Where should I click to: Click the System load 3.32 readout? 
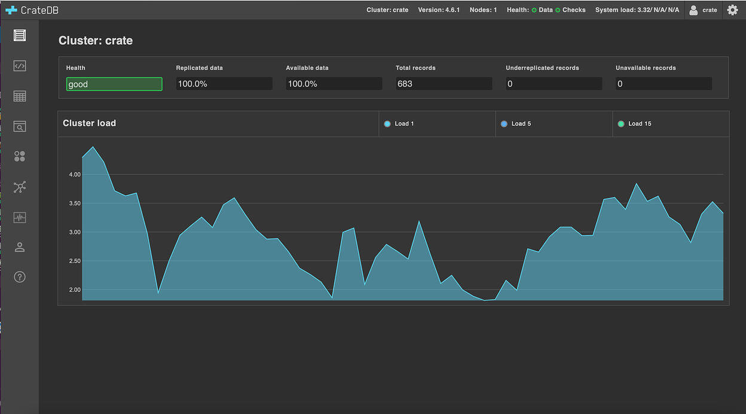(x=637, y=10)
